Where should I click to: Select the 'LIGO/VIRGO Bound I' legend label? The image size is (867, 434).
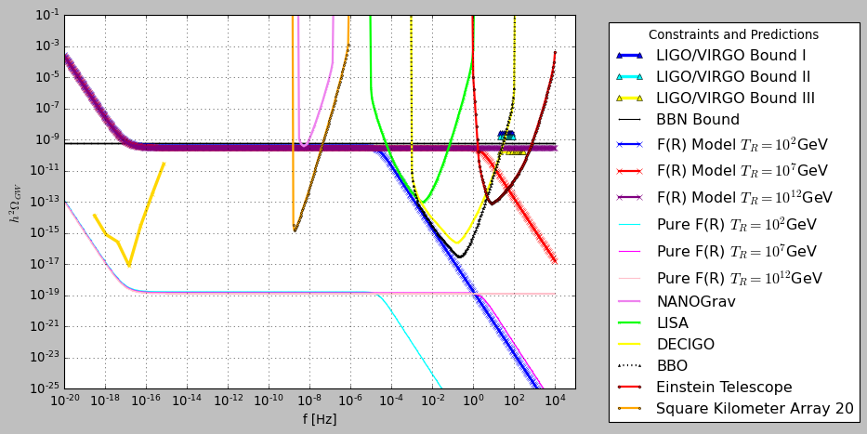tap(730, 55)
